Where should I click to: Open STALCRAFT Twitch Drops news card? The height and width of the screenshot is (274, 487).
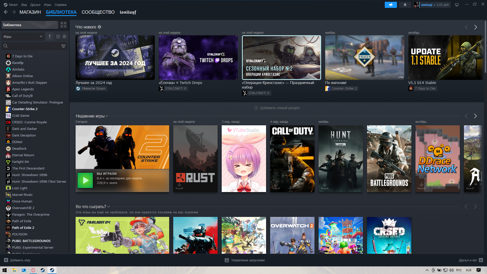click(x=198, y=58)
